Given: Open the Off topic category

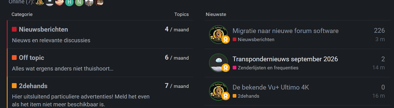Looking at the screenshot, I should (32, 58).
